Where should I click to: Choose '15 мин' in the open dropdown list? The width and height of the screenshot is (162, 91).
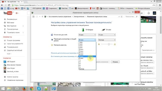tap(87, 51)
